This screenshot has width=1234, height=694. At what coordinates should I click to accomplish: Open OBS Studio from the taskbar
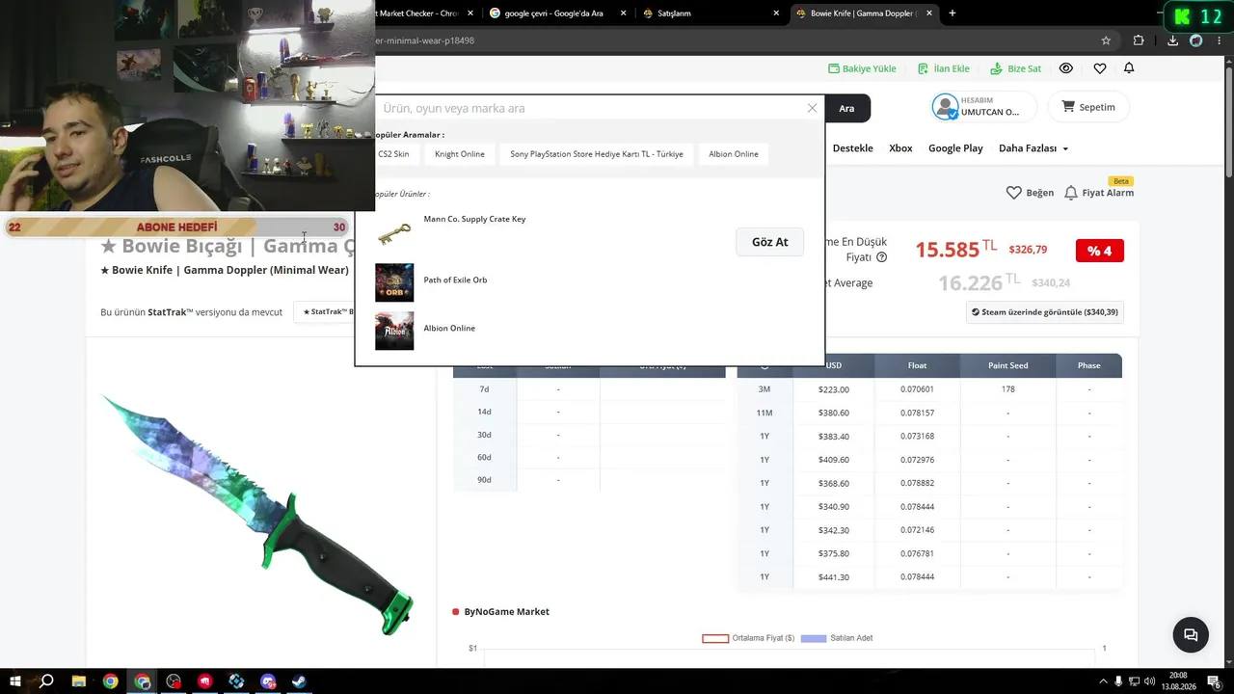pos(174,681)
